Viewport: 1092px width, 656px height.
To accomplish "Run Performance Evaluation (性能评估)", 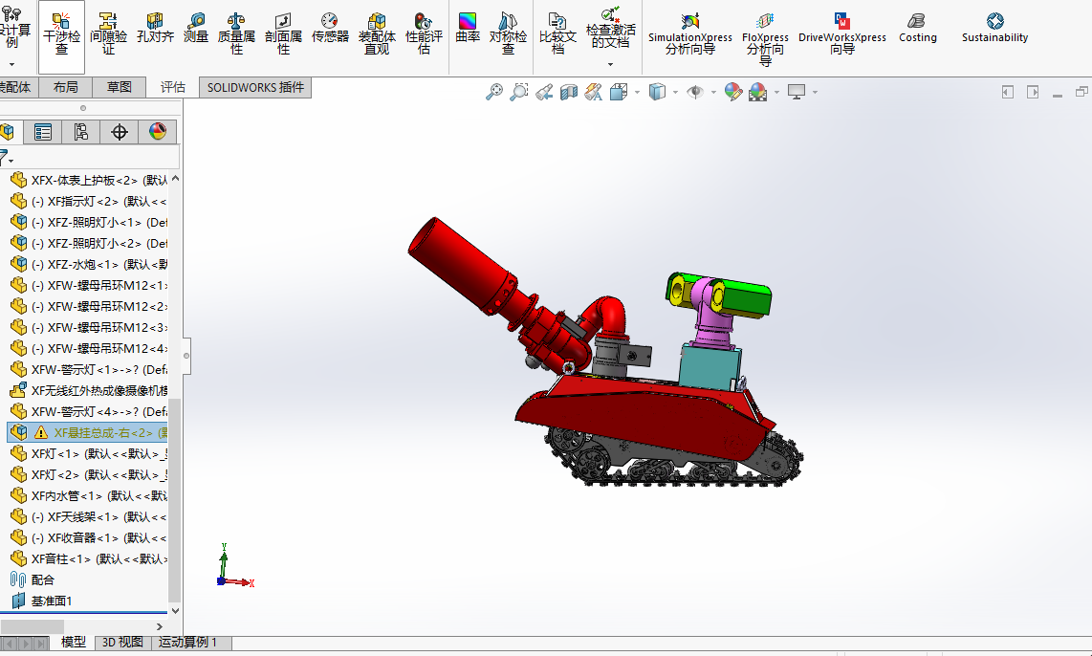I will click(424, 34).
